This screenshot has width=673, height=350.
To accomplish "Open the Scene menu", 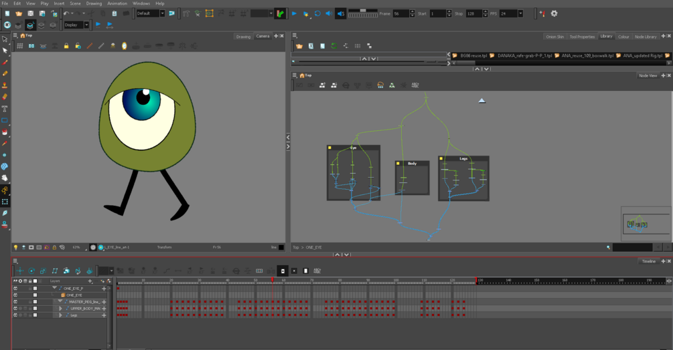I will tap(75, 3).
